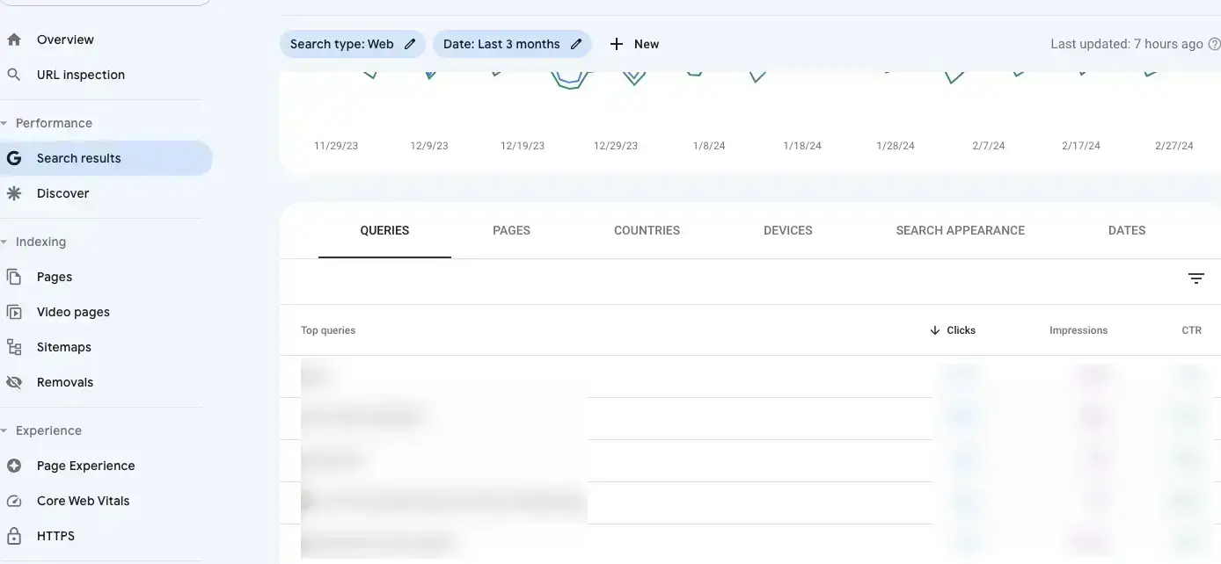Click the Page Experience plus-circle icon
Image resolution: width=1221 pixels, height=564 pixels.
click(14, 466)
